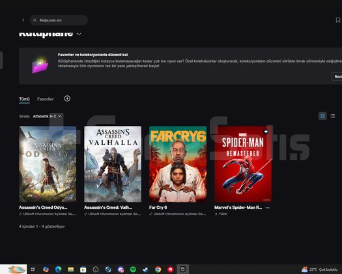342x274 pixels.
Task: Click Ubisoft link under Assassin's Creed: Valhalla
Action: point(113,214)
